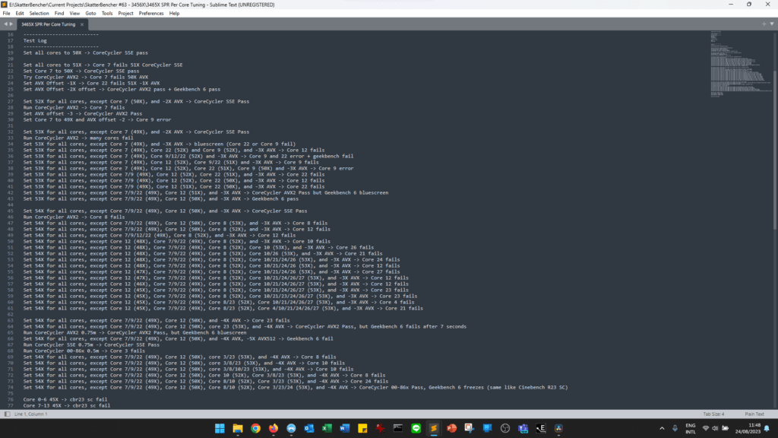Click the 'Test Log' heading line
778x438 pixels.
coord(35,41)
